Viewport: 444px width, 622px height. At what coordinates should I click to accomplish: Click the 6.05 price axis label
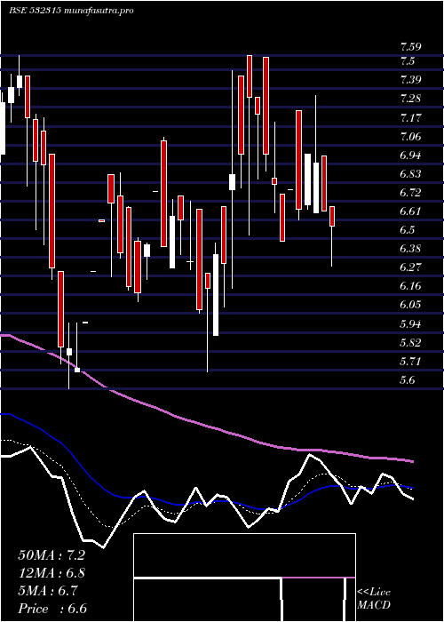tap(410, 305)
